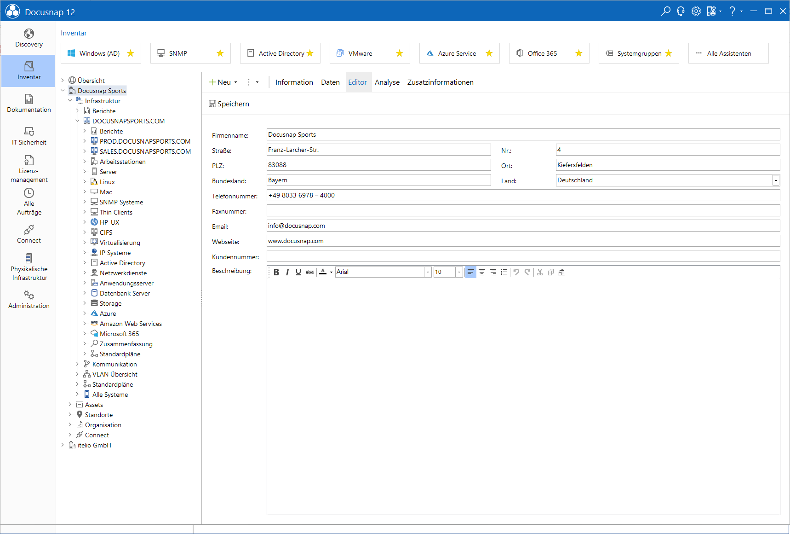Apply strikethrough formatting in description editor

[310, 272]
